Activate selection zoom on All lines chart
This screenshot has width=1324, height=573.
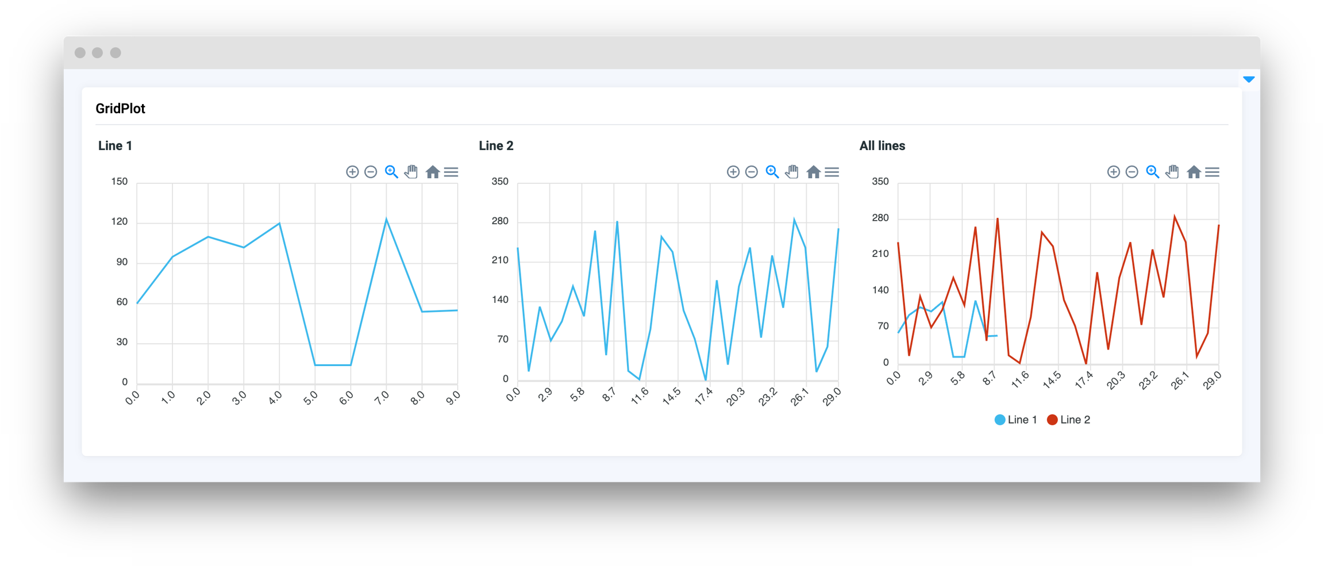click(x=1152, y=172)
